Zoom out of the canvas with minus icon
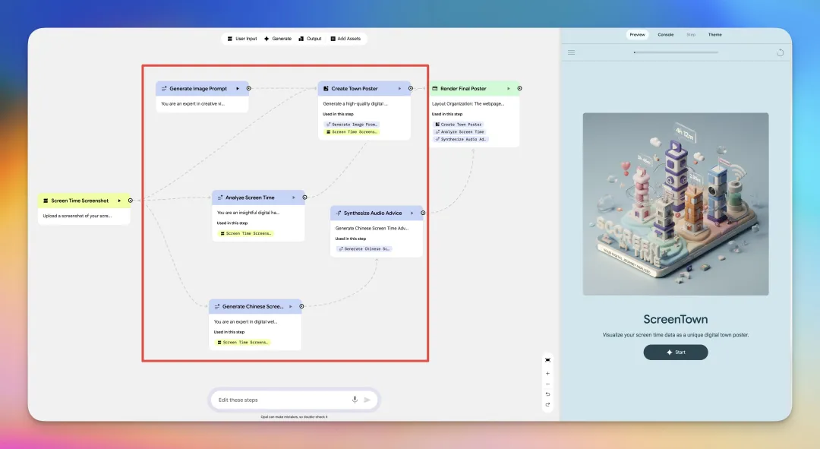The image size is (820, 449). point(547,384)
